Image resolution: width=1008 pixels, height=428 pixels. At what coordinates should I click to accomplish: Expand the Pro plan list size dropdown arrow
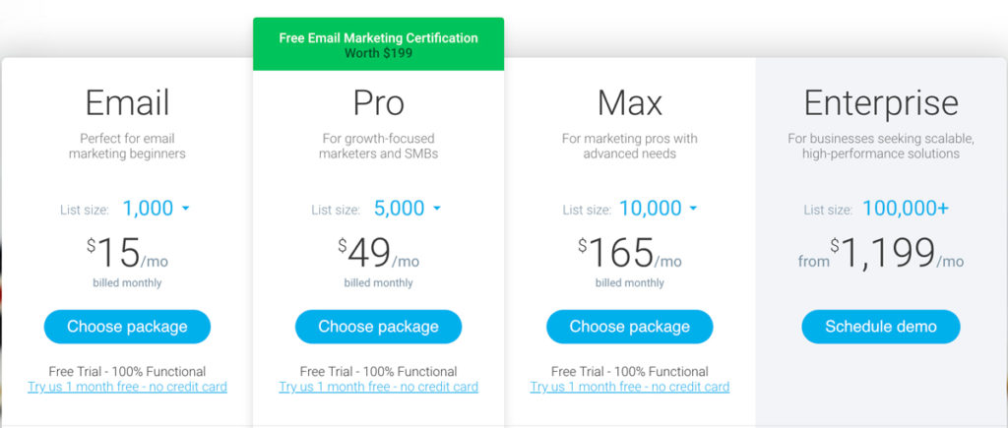437,209
